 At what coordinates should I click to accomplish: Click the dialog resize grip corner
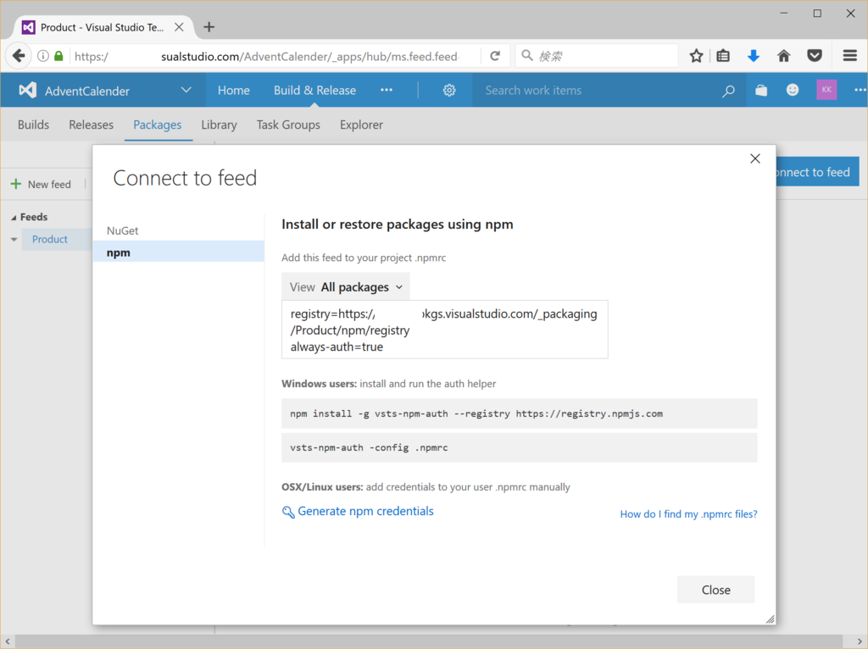pos(770,619)
